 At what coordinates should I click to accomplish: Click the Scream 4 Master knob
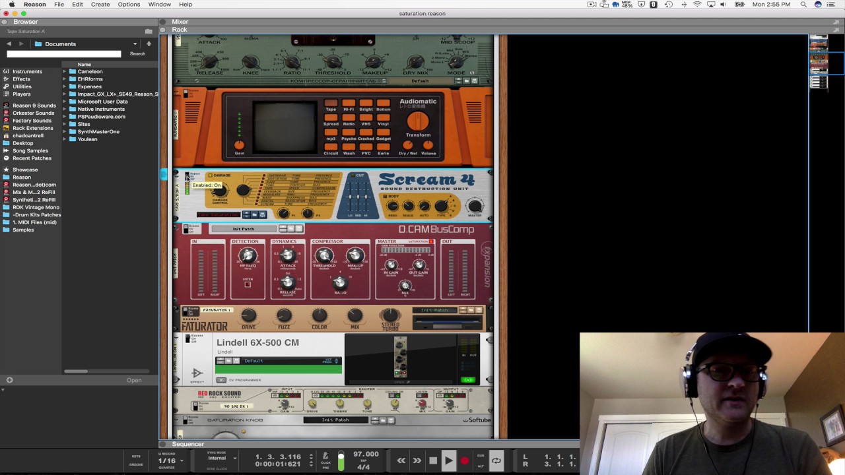(x=475, y=206)
